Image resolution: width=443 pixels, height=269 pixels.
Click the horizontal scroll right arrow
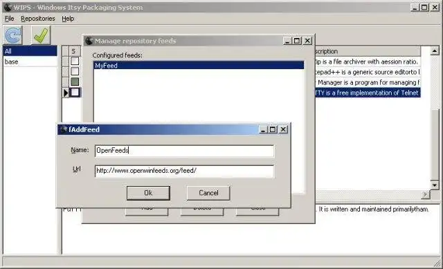pyautogui.click(x=425, y=194)
